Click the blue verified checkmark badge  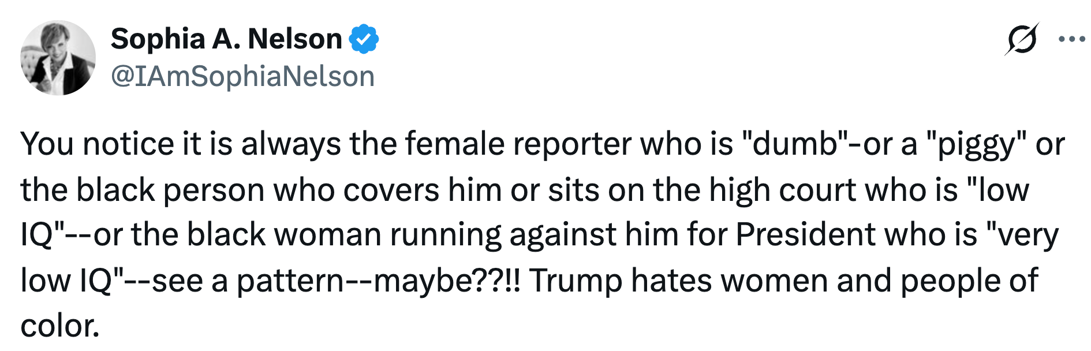364,39
